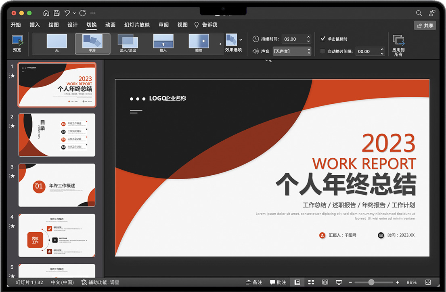Enable the auto advance interval checkbox
The width and height of the screenshot is (446, 292).
point(322,51)
